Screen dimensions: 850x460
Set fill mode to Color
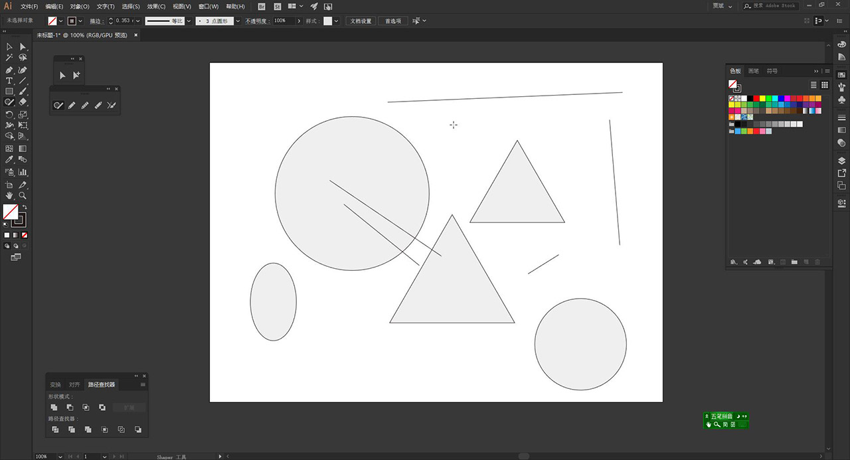(x=7, y=235)
